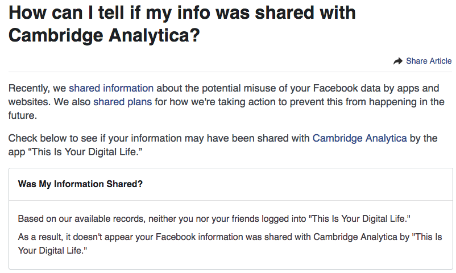
Task: Click the "How can I tell" heading line
Action: (182, 13)
